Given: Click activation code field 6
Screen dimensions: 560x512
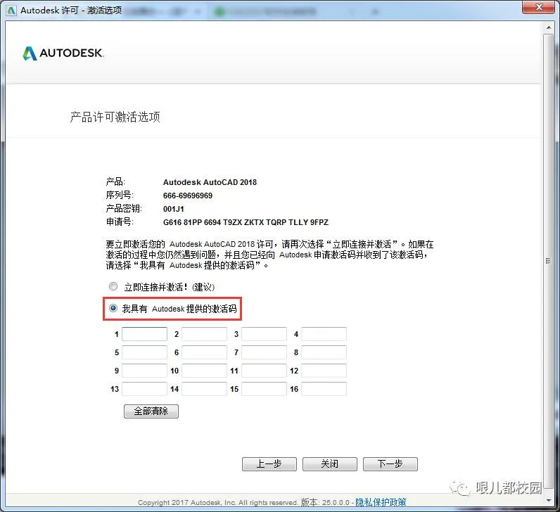Looking at the screenshot, I should [x=204, y=352].
